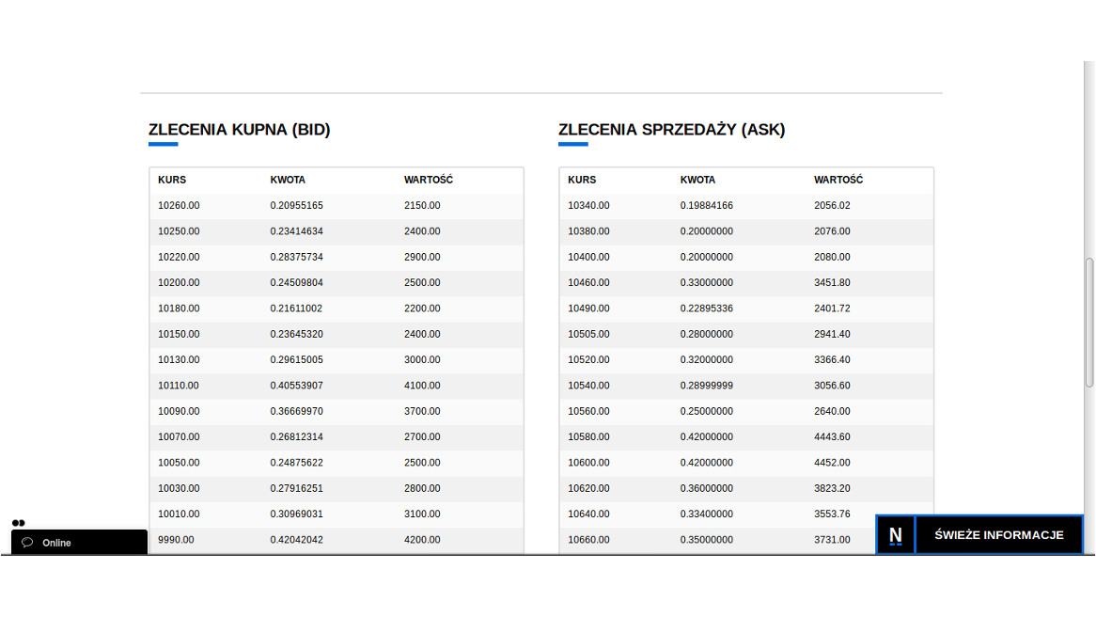This screenshot has height=617, width=1096.
Task: Select bid amount 0.36669970
Action: point(297,411)
